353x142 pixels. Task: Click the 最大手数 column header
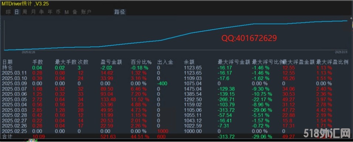pos(65,62)
